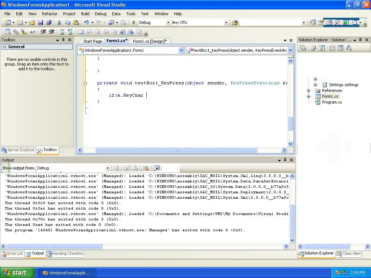
Task: Click the system tray clock showing 2:04 PM
Action: (x=358, y=273)
